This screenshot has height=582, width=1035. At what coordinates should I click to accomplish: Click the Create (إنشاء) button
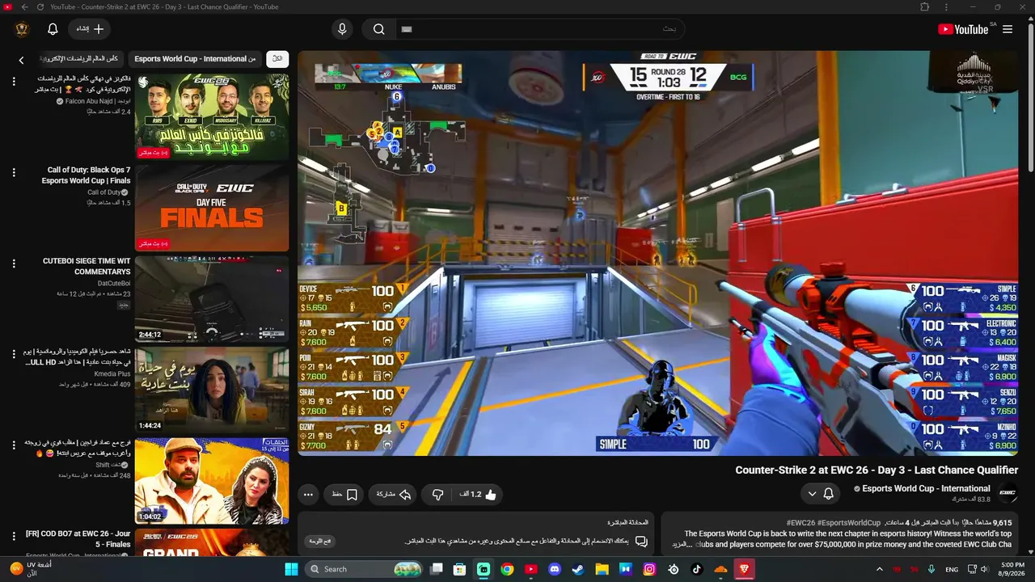[x=90, y=29]
